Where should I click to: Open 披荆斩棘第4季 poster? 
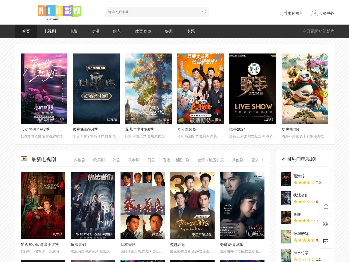[x=96, y=88]
